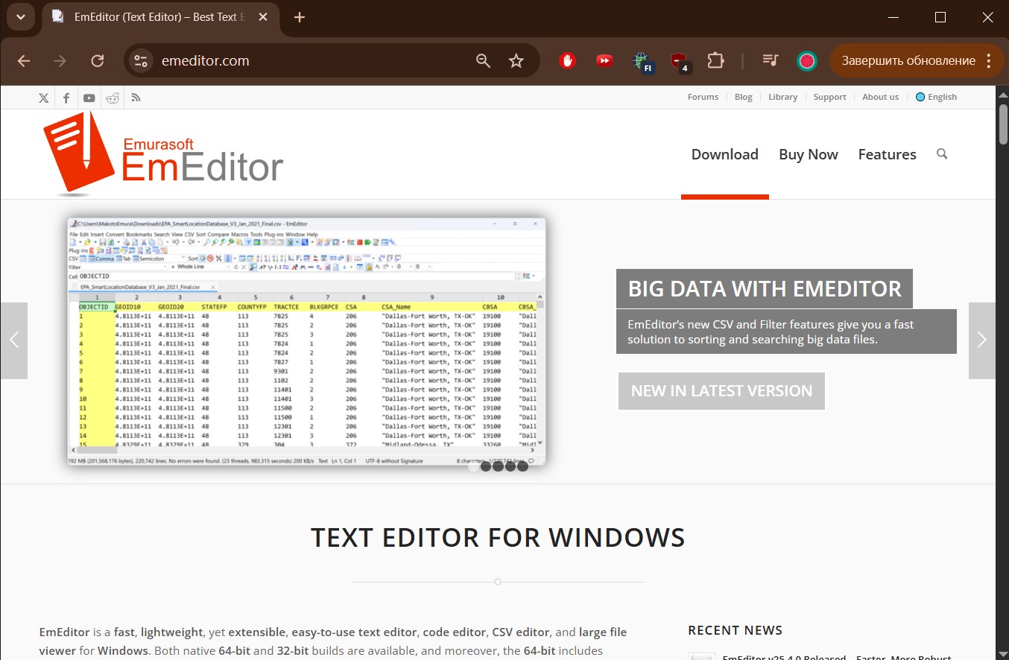
Task: Close the EmEditor browser tab
Action: [x=263, y=17]
